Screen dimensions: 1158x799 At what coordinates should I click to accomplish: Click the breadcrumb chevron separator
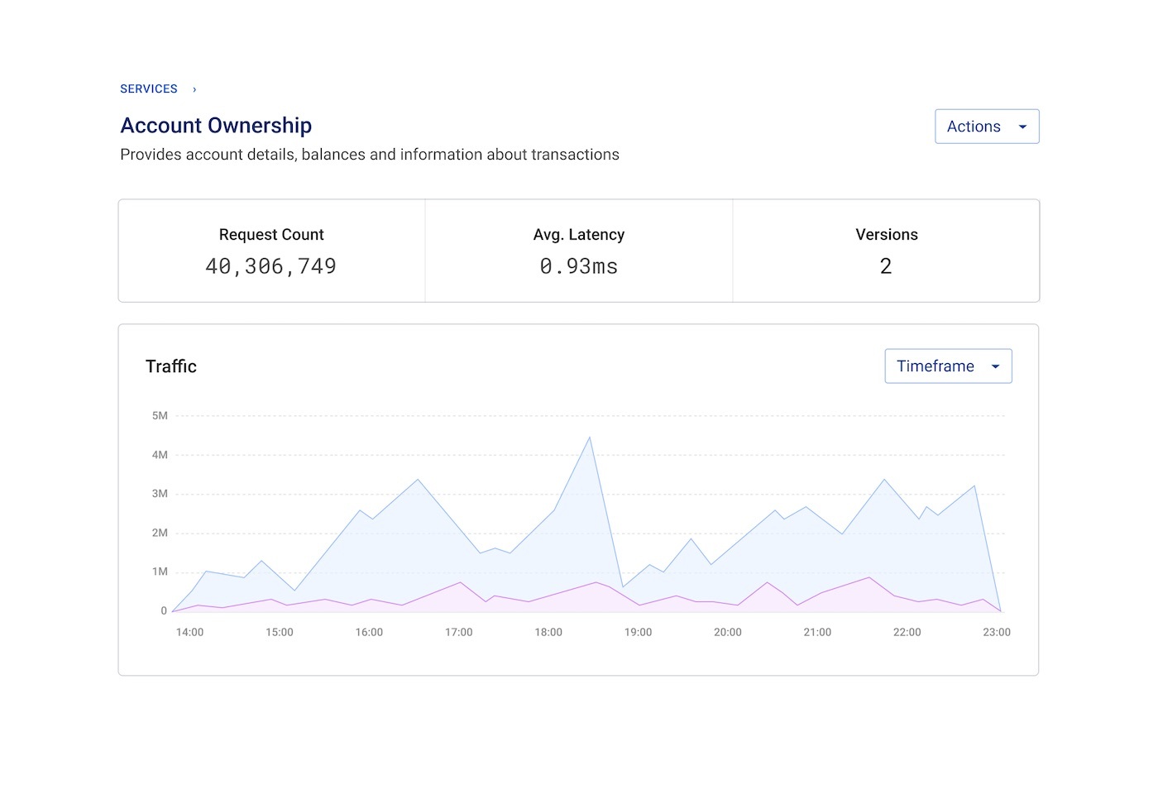coord(194,89)
